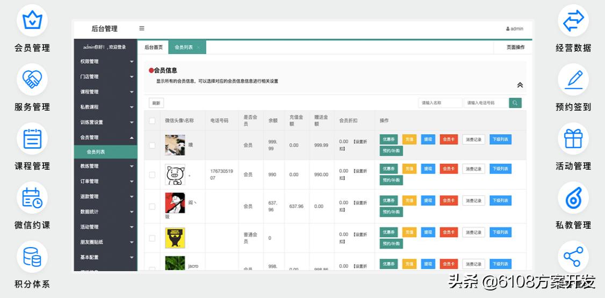Viewport: 605px width, 298px height.
Task: Click the dog photo avatar of 噢
Action: pyautogui.click(x=175, y=145)
